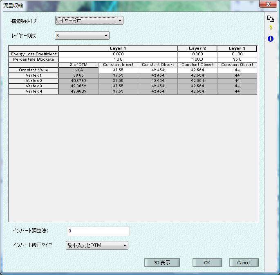This screenshot has width=280, height=275.
Task: Click Constant Value cell 42.664
Action: [197, 70]
